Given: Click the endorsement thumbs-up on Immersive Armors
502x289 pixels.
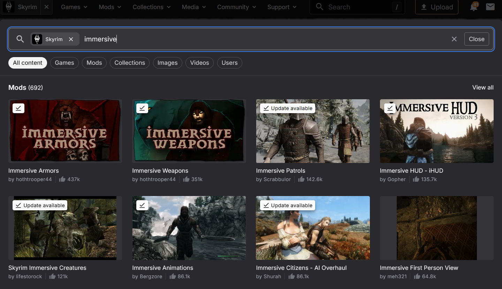Looking at the screenshot, I should pos(62,179).
